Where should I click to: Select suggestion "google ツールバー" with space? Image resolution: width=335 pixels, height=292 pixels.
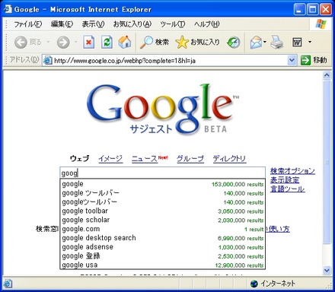163,193
